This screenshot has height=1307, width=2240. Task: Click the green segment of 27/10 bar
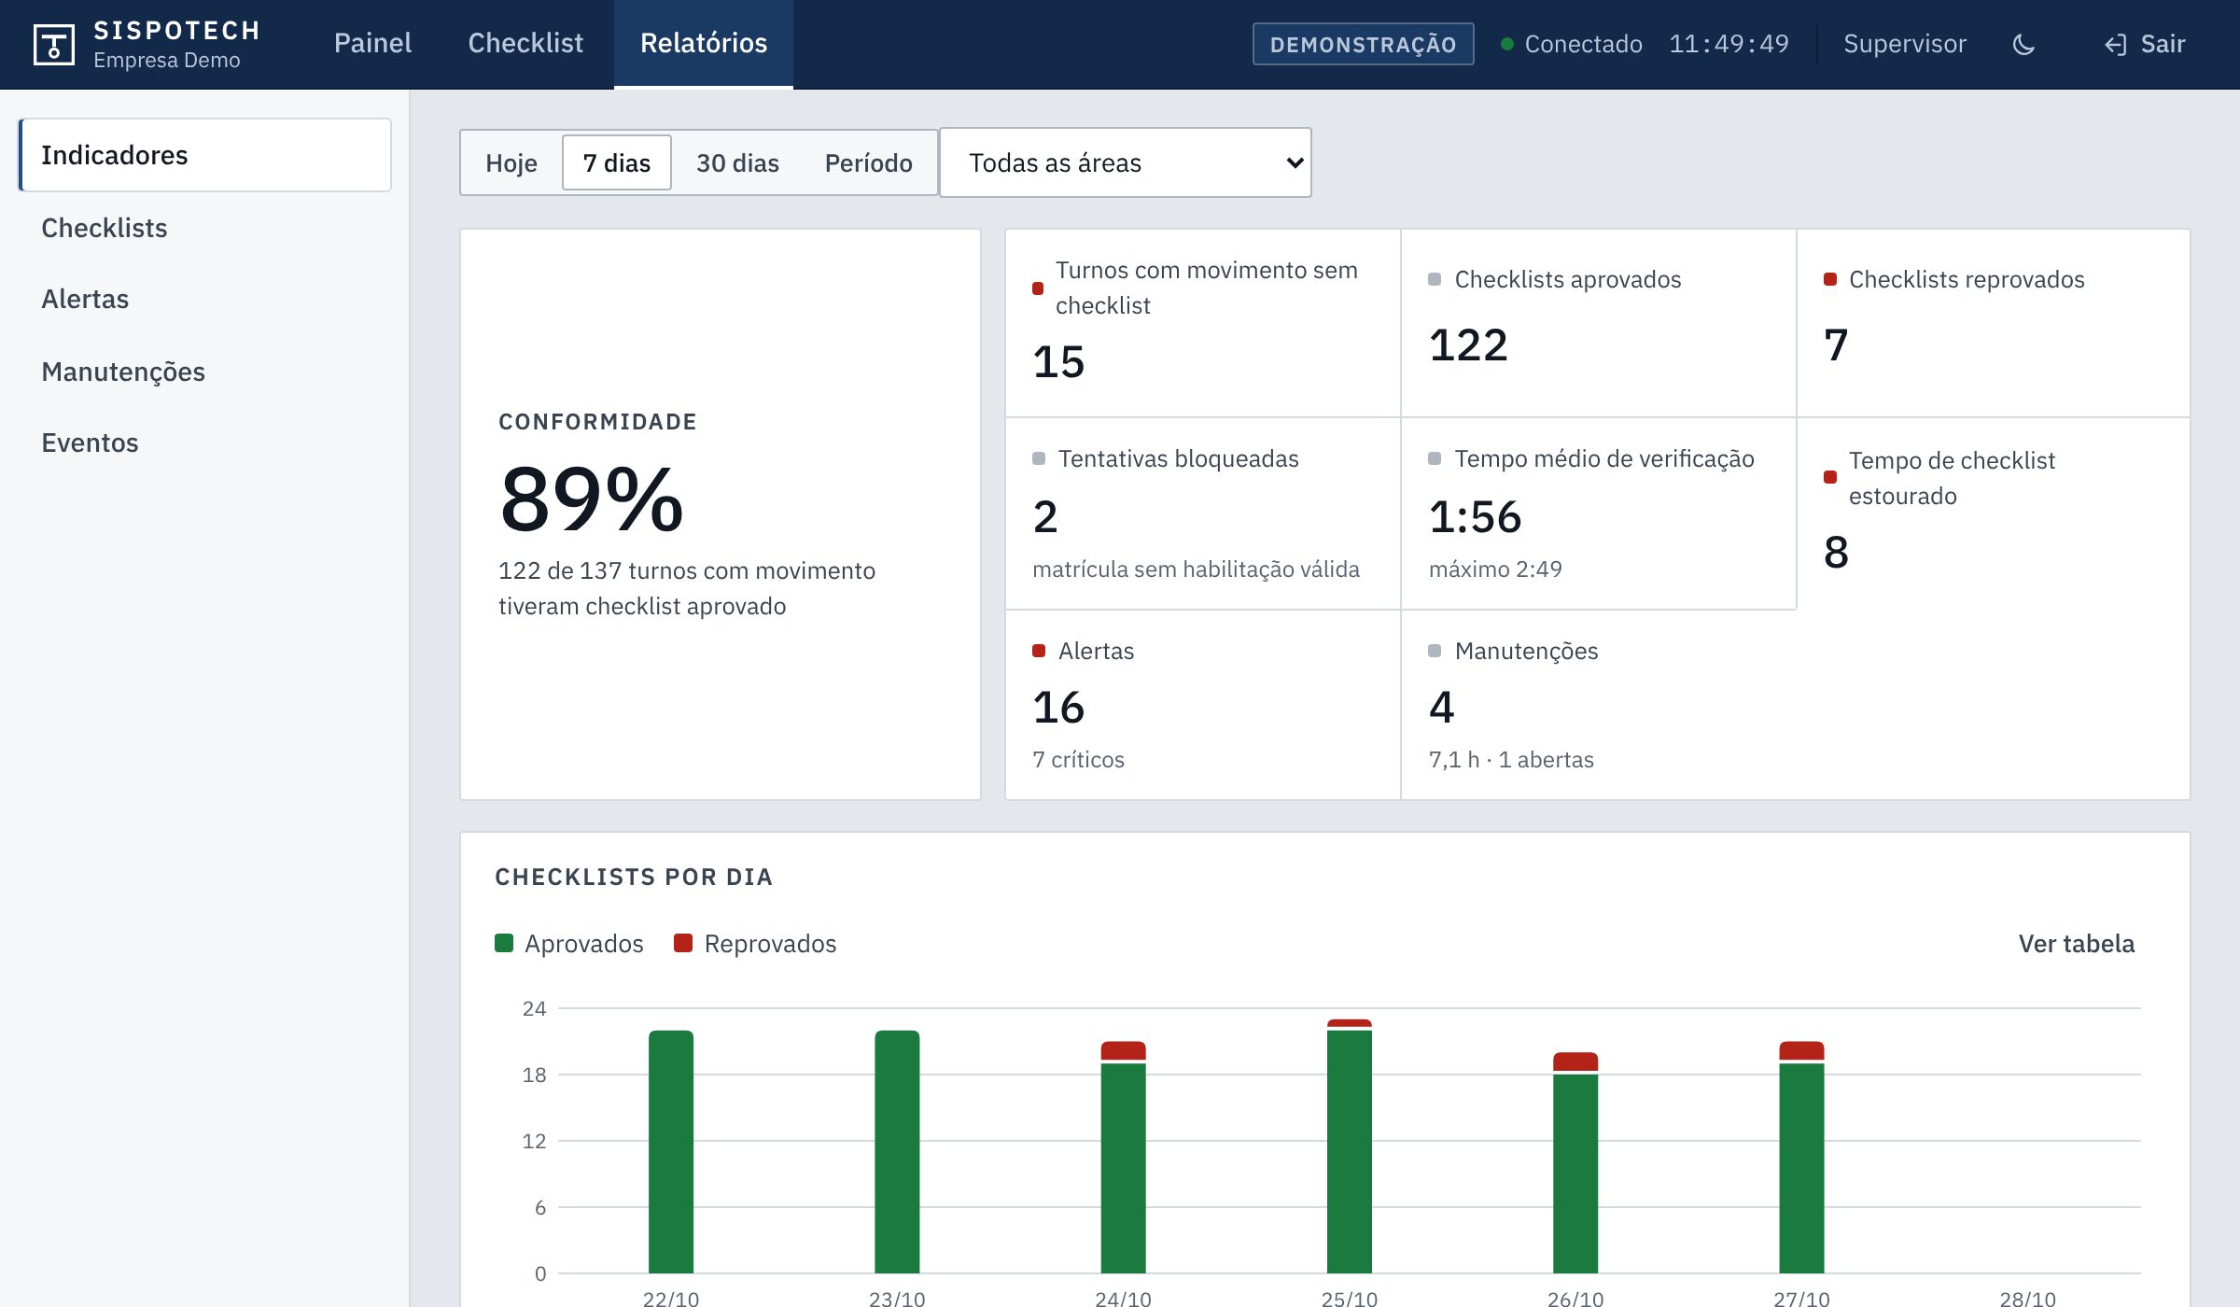point(1801,1169)
